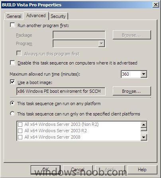Enable Run another program first checkbox
Image resolution: width=161 pixels, height=178 pixels.
pyautogui.click(x=12, y=25)
